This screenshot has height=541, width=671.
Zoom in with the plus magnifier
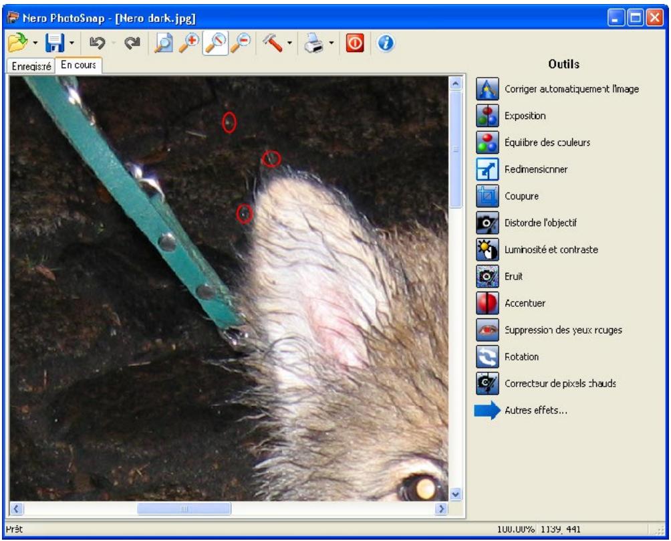(x=189, y=43)
